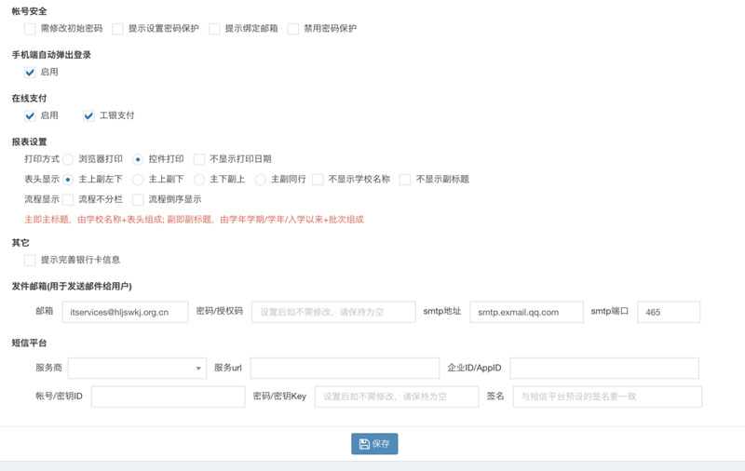
Task: Choose 主上副下 header layout radio
Action: [x=138, y=180]
